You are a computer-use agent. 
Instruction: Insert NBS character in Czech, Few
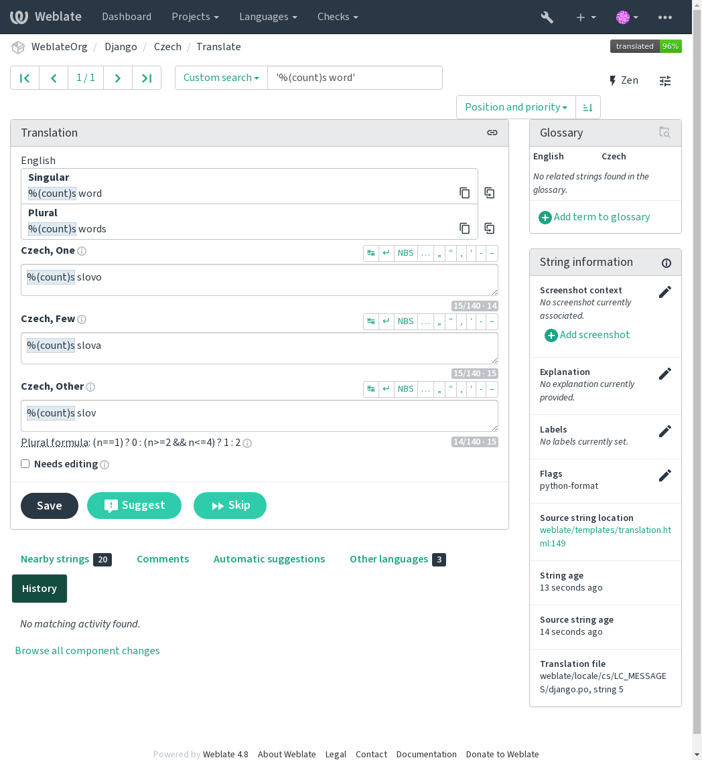tap(405, 321)
